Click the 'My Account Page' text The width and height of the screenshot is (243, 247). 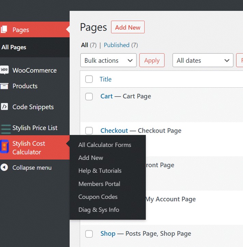click(170, 199)
